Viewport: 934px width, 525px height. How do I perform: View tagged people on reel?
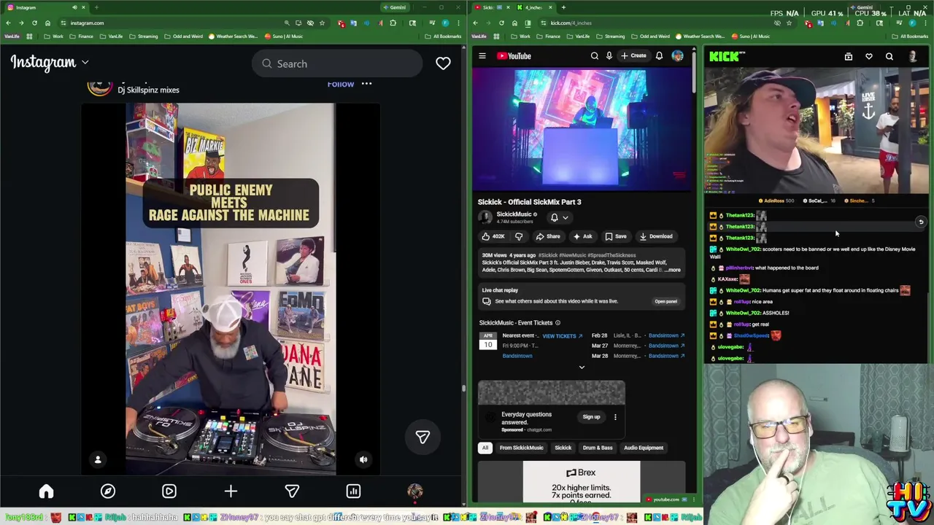(x=98, y=459)
